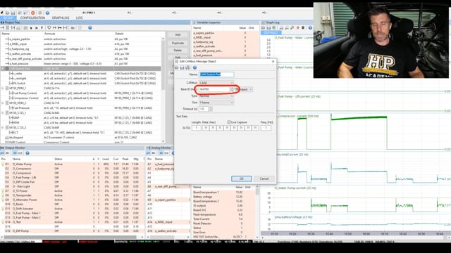Open help from the Project Tree toolbar
Image resolution: width=451 pixels, height=253 pixels.
[x=90, y=28]
